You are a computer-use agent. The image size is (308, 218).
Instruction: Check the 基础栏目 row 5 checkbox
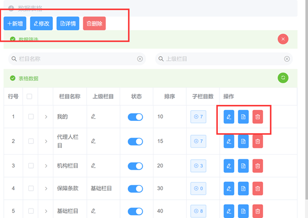pos(31,211)
